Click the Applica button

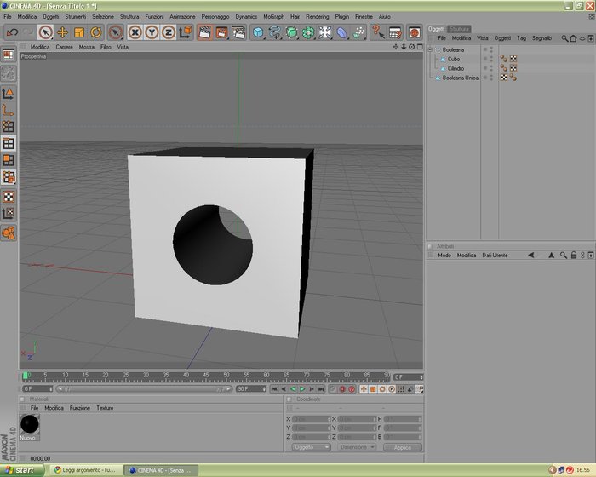403,447
